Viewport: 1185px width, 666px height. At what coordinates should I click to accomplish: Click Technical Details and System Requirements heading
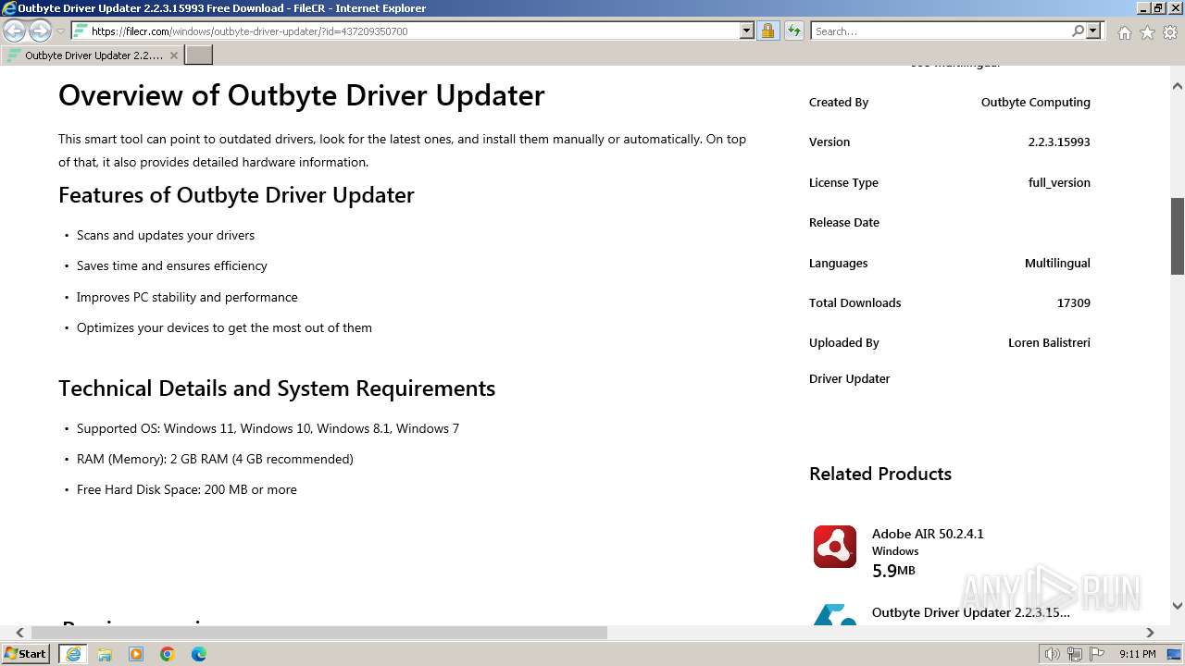[x=277, y=388]
